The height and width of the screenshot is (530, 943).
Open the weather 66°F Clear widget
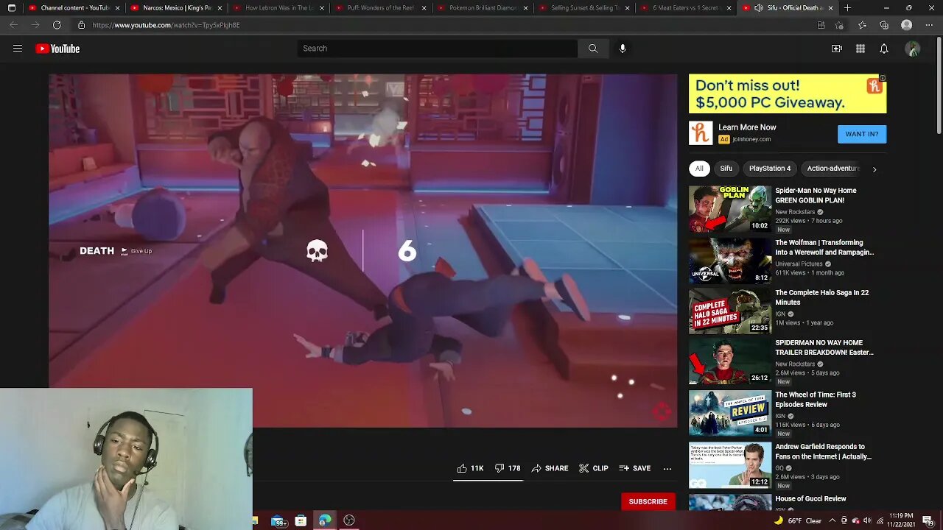tap(798, 520)
